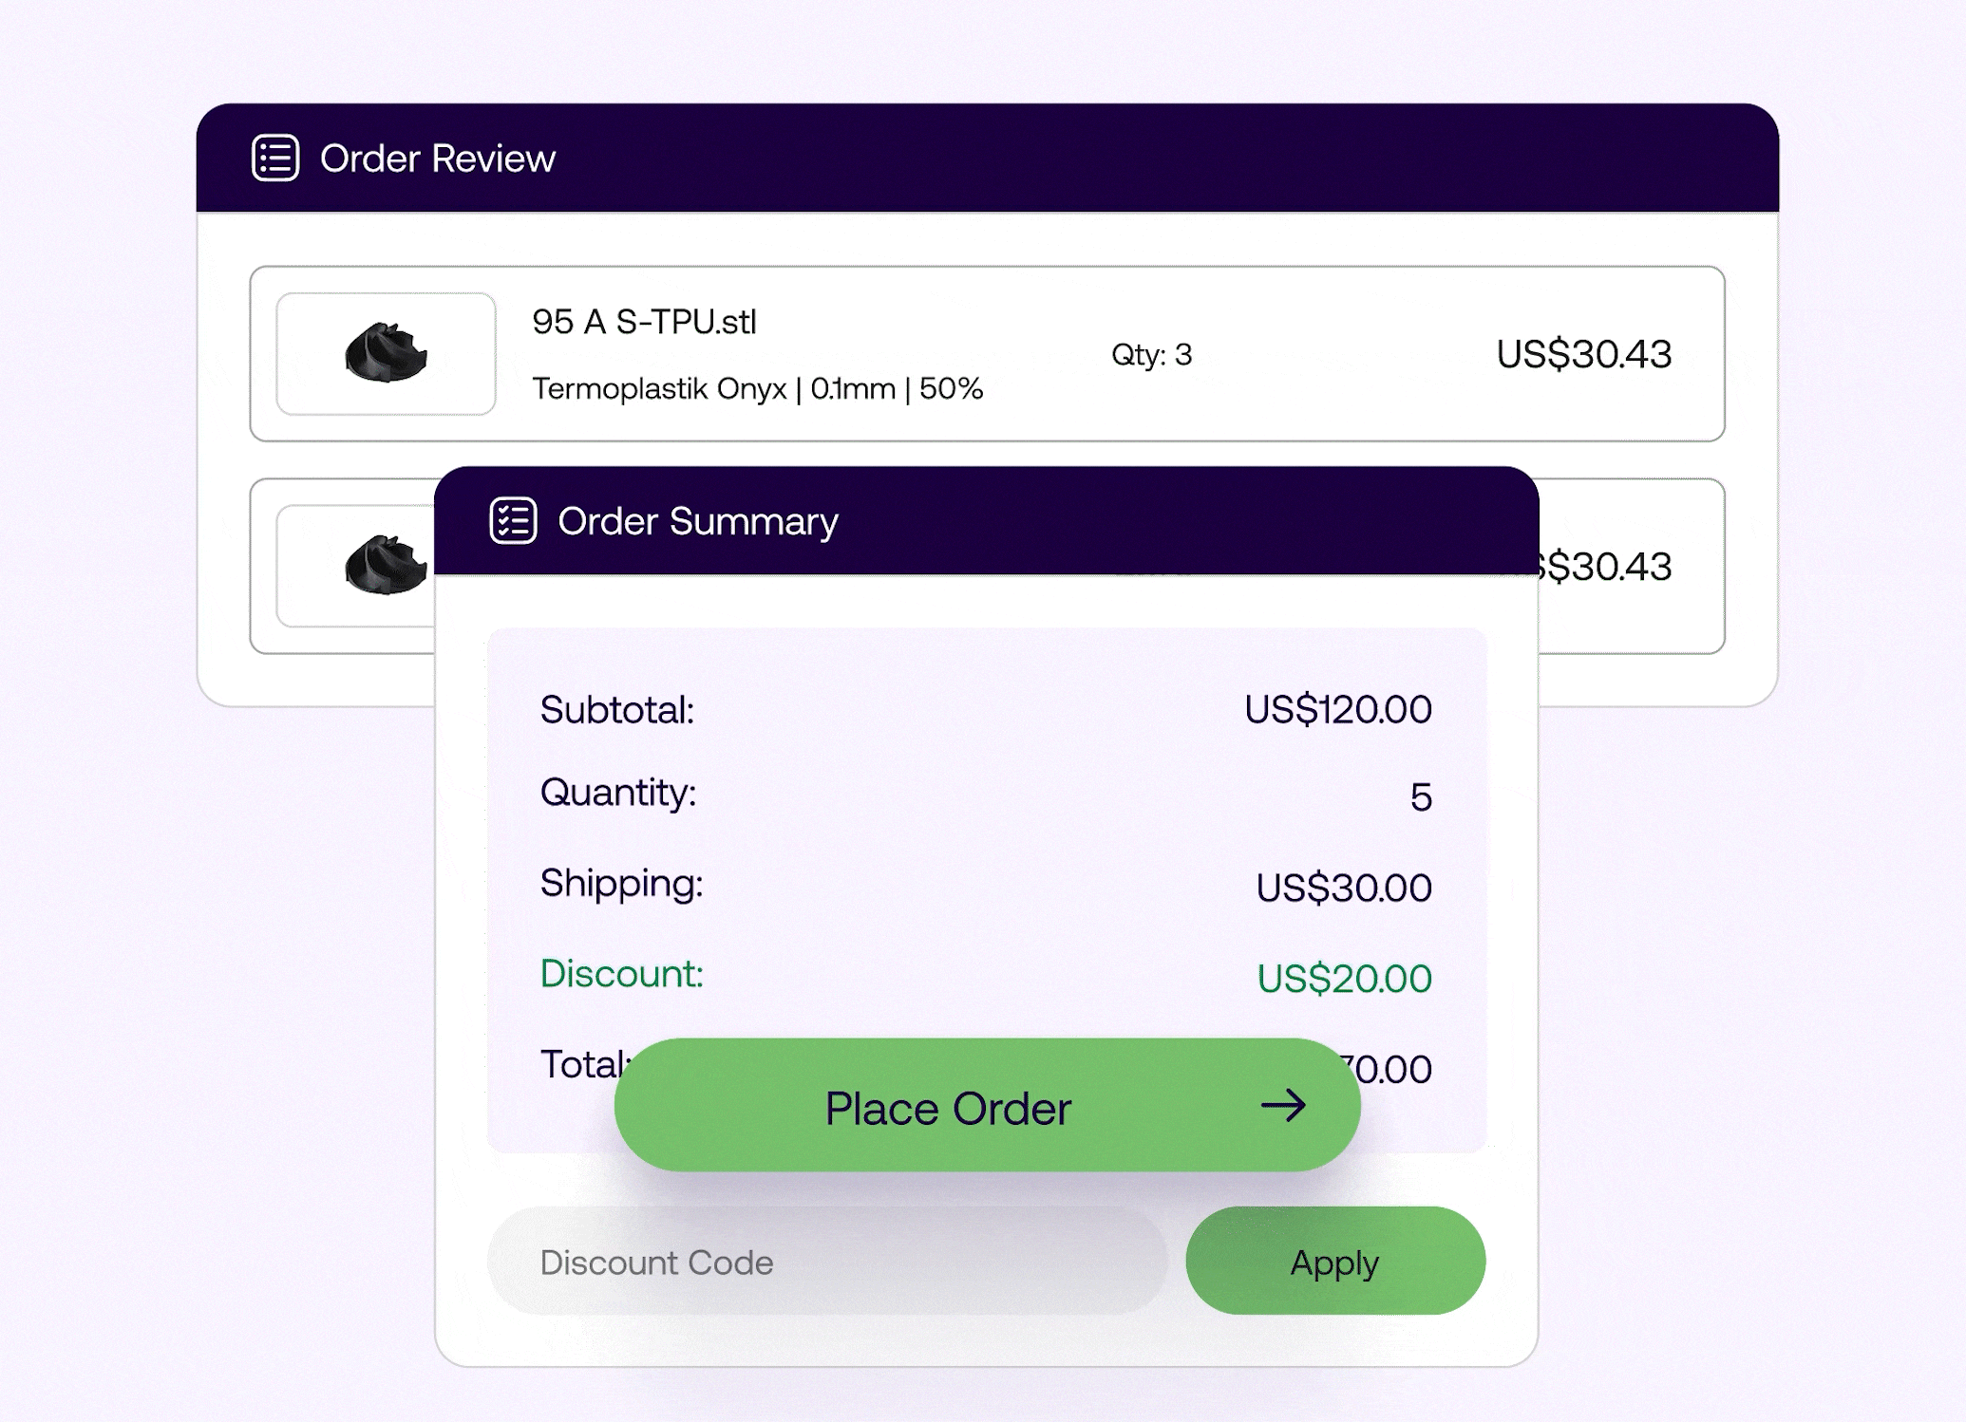Click the Qty: 3 label
This screenshot has height=1422, width=1966.
1151,354
